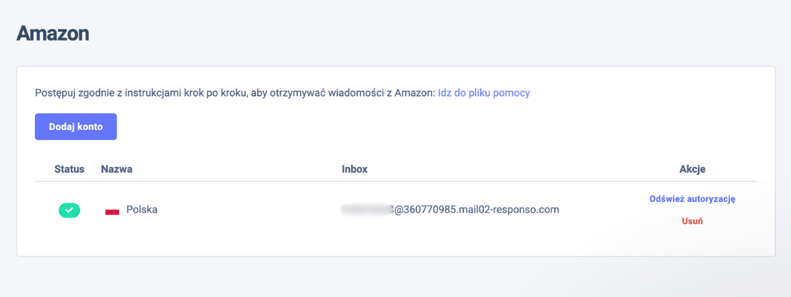Select the Polska account name

(141, 209)
